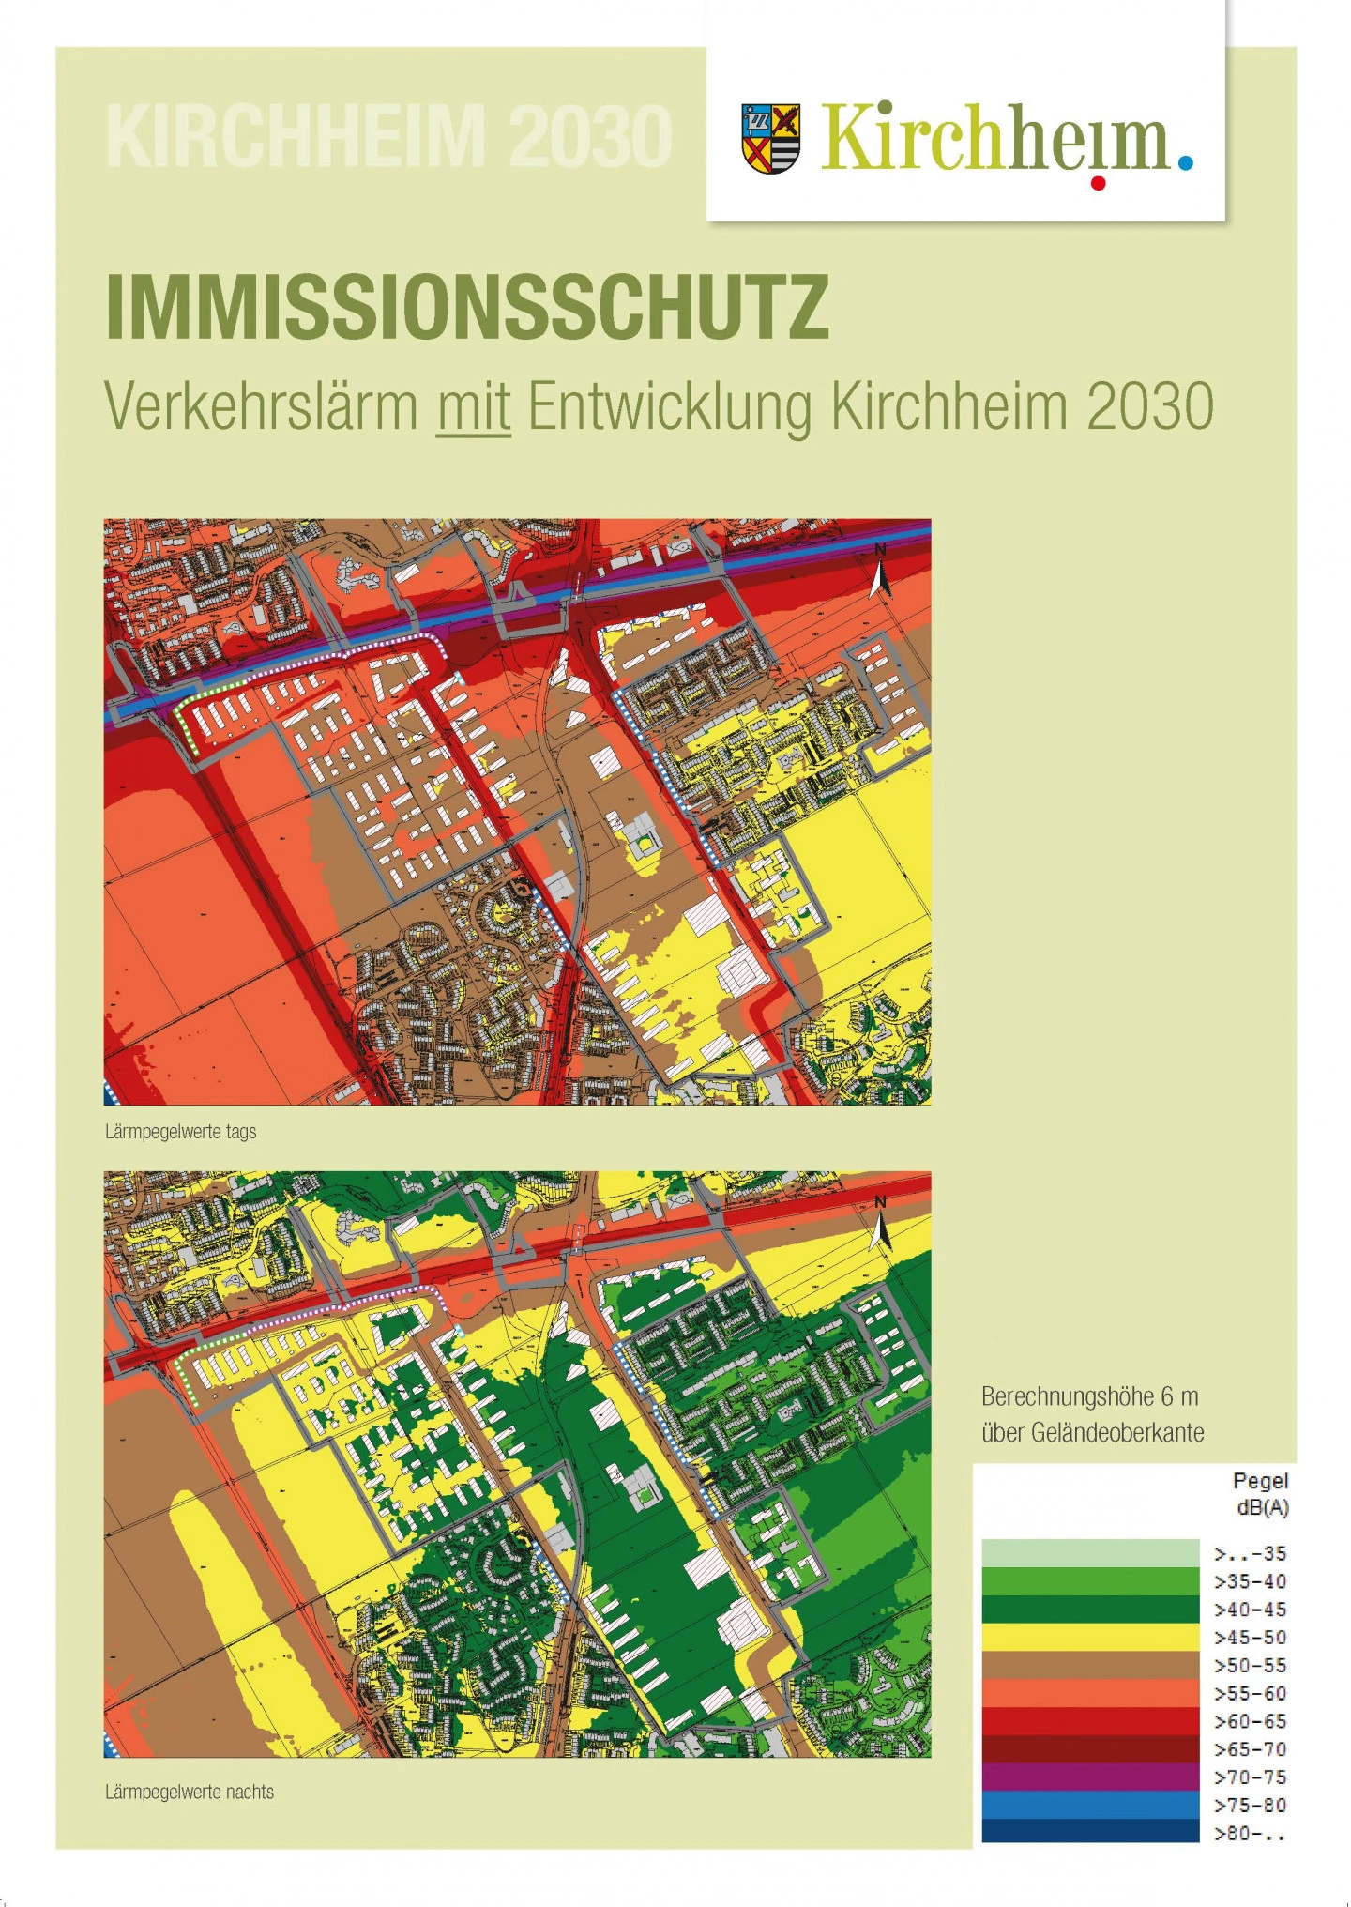This screenshot has height=1907, width=1351.
Task: Open the nighttime noise level map
Action: 517,1464
